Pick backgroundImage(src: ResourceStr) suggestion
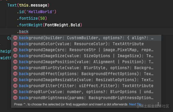 tap(86, 50)
